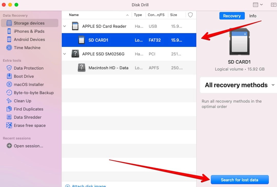Screen dimensions: 277x187
Task: Open the Byte-to-byte Backup tool
Action: 34,93
